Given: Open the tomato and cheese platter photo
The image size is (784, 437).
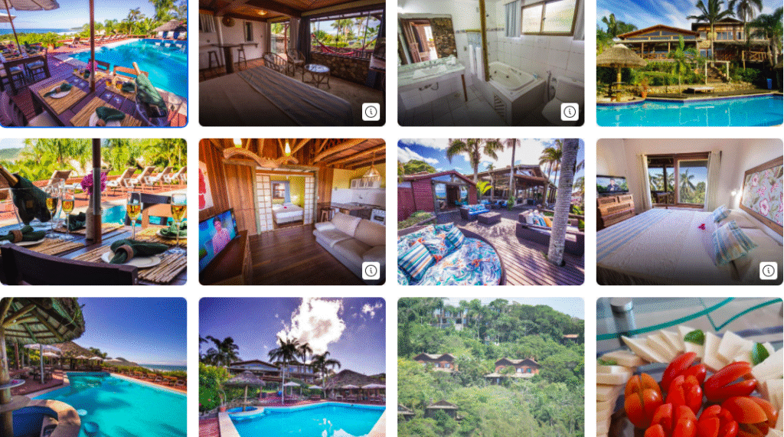Looking at the screenshot, I should click(690, 367).
